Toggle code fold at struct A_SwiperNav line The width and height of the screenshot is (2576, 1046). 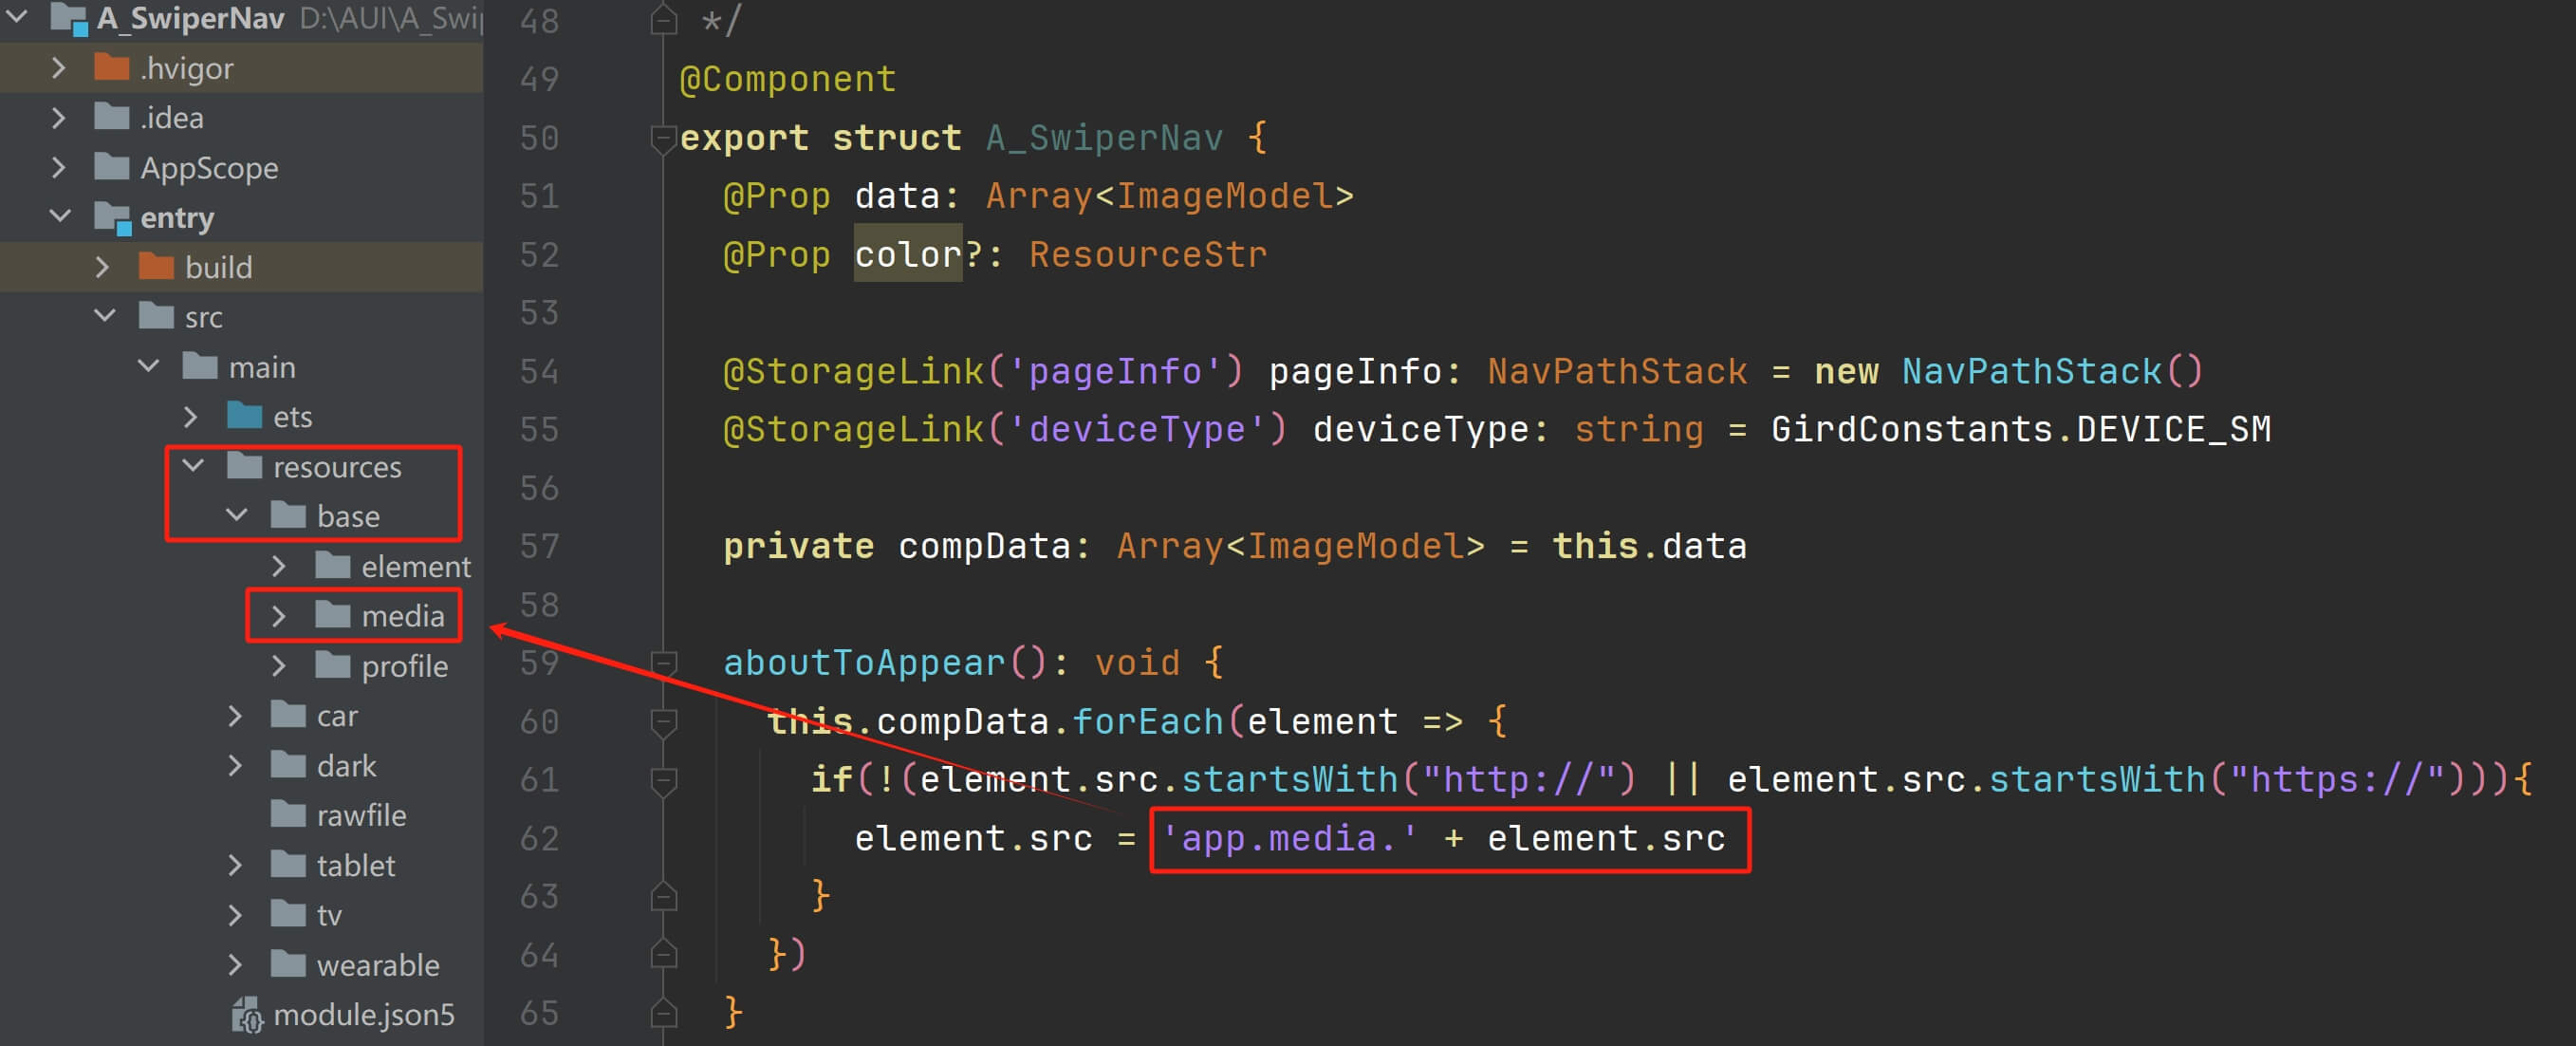663,138
